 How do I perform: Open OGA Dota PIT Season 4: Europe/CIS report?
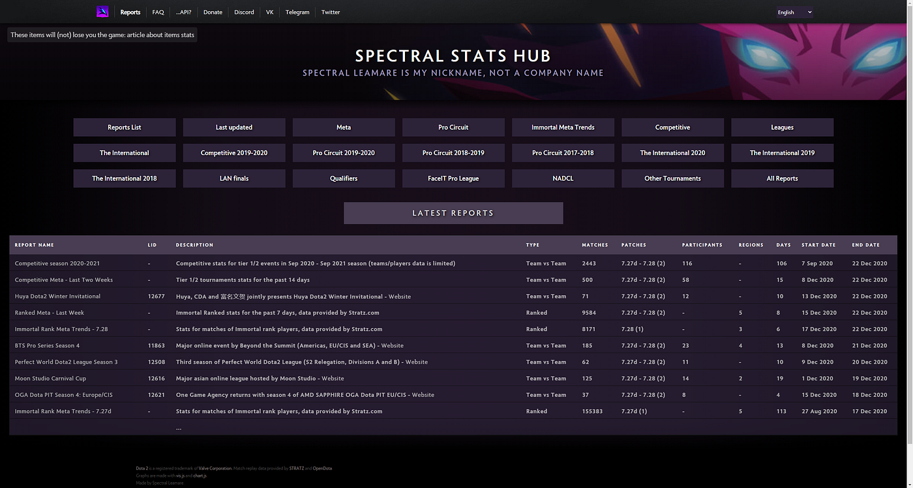coord(64,395)
